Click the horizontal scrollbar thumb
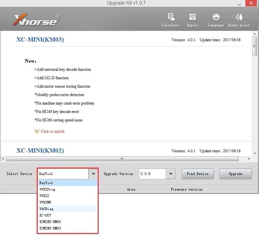This screenshot has width=259, height=236. tap(122, 159)
